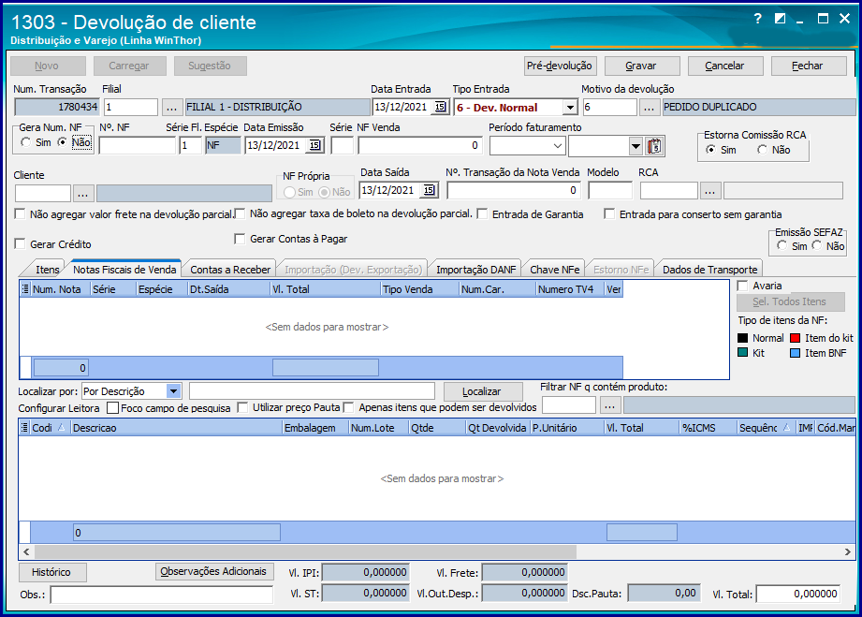
Task: Expand the second Período faturamento dropdown
Action: click(x=636, y=146)
